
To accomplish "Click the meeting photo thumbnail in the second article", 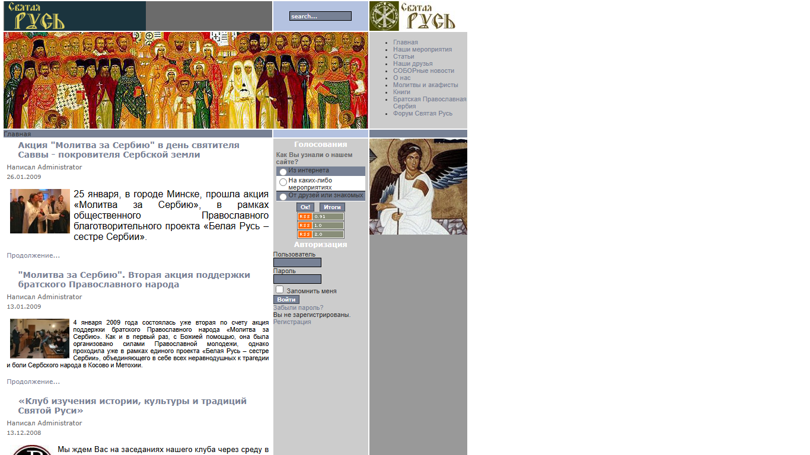I will click(40, 338).
